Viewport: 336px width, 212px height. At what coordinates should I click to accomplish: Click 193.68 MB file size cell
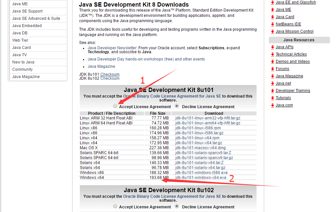coord(159,178)
